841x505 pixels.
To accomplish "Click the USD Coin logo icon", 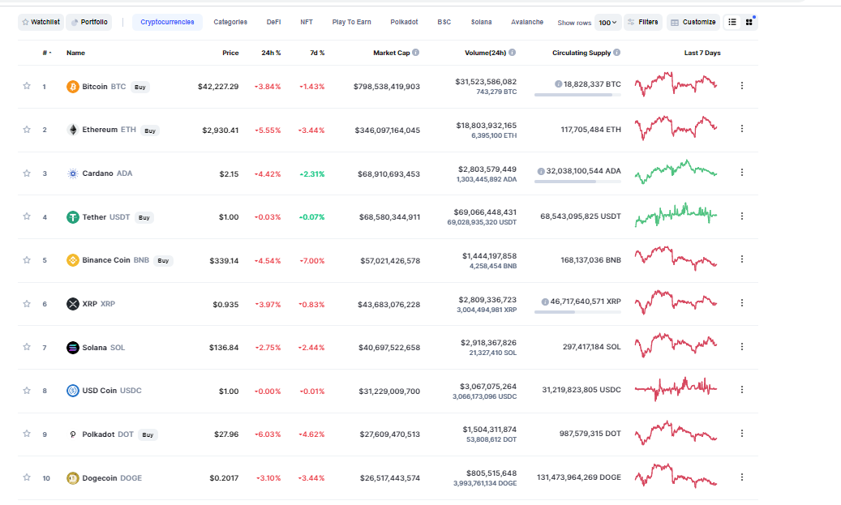I will click(72, 391).
